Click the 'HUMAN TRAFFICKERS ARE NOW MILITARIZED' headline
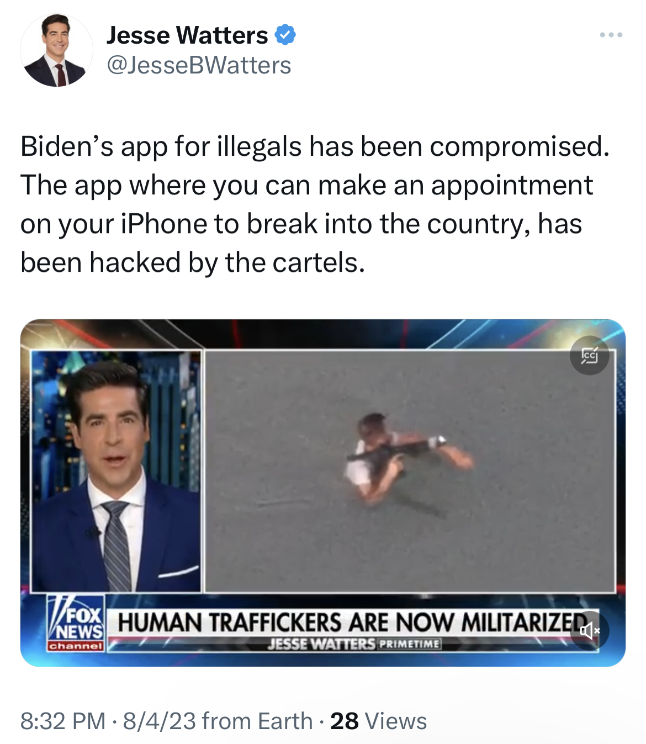The width and height of the screenshot is (646, 744). 352,622
